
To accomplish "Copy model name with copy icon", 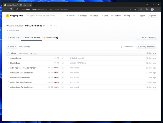I will click(44, 26).
